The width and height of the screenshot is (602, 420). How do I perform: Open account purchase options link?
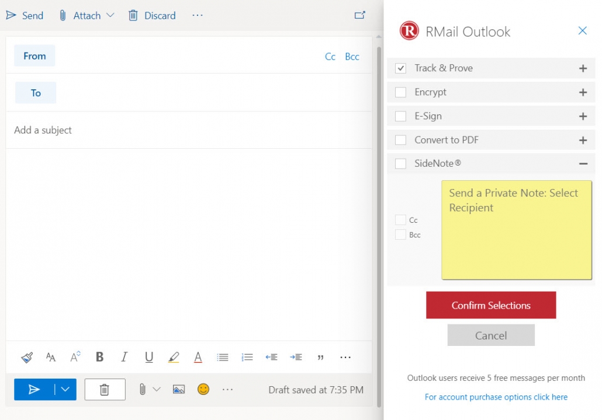coord(496,397)
